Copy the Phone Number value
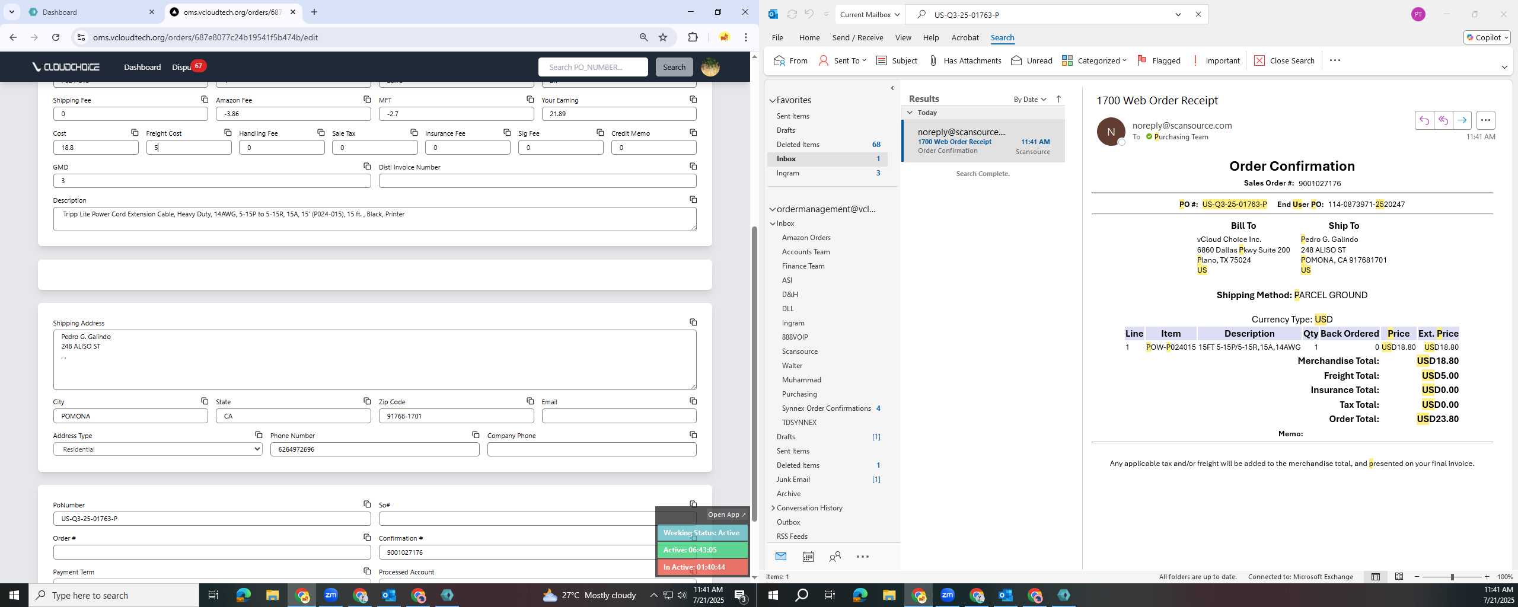The image size is (1518, 607). (x=476, y=435)
